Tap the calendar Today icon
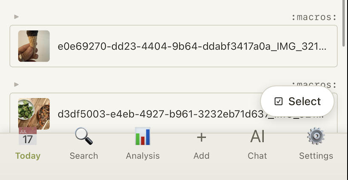The height and width of the screenshot is (180, 348). [x=28, y=137]
